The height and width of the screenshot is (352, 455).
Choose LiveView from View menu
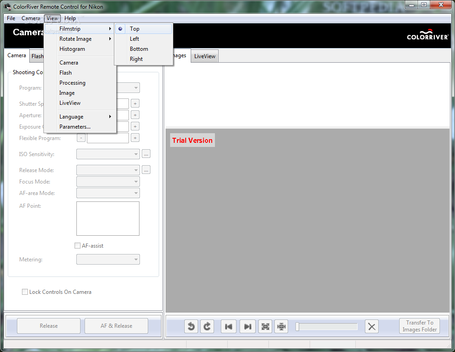pyautogui.click(x=80, y=103)
